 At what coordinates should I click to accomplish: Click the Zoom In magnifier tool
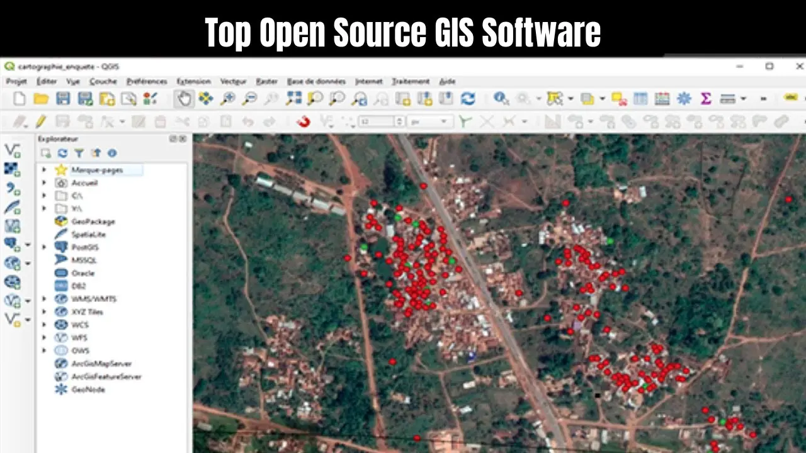[227, 98]
